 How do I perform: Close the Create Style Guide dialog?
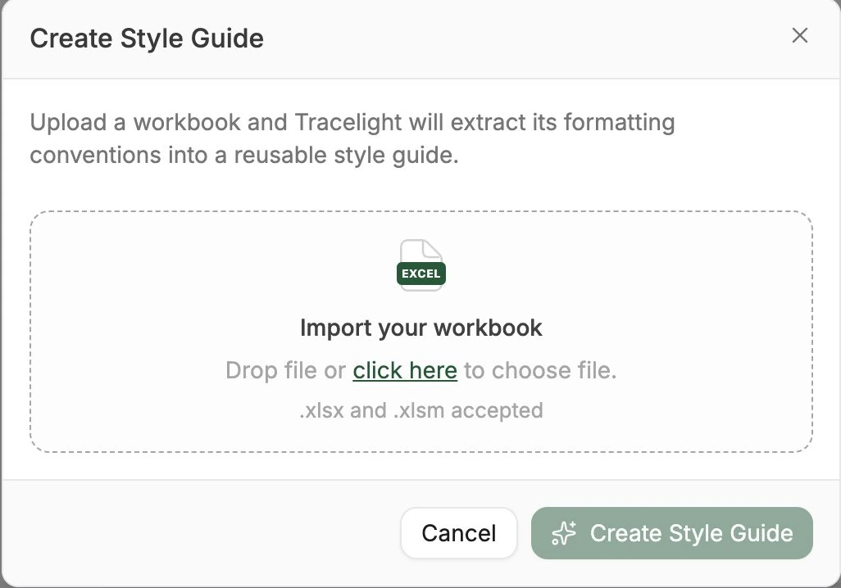[800, 36]
